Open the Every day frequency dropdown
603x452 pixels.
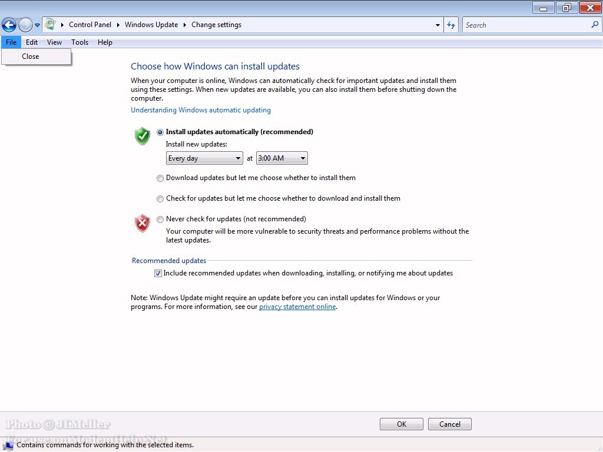pos(204,158)
